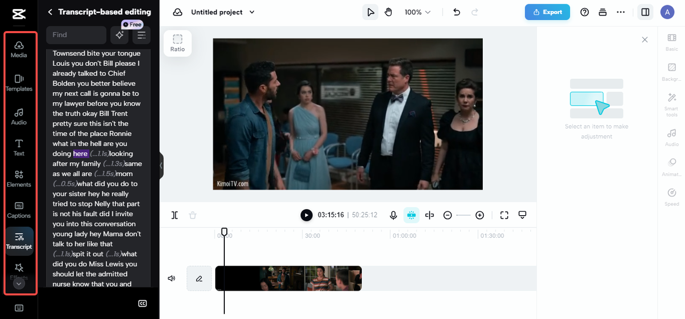The image size is (685, 319).
Task: Enter fullscreen preview mode
Action: [x=504, y=215]
